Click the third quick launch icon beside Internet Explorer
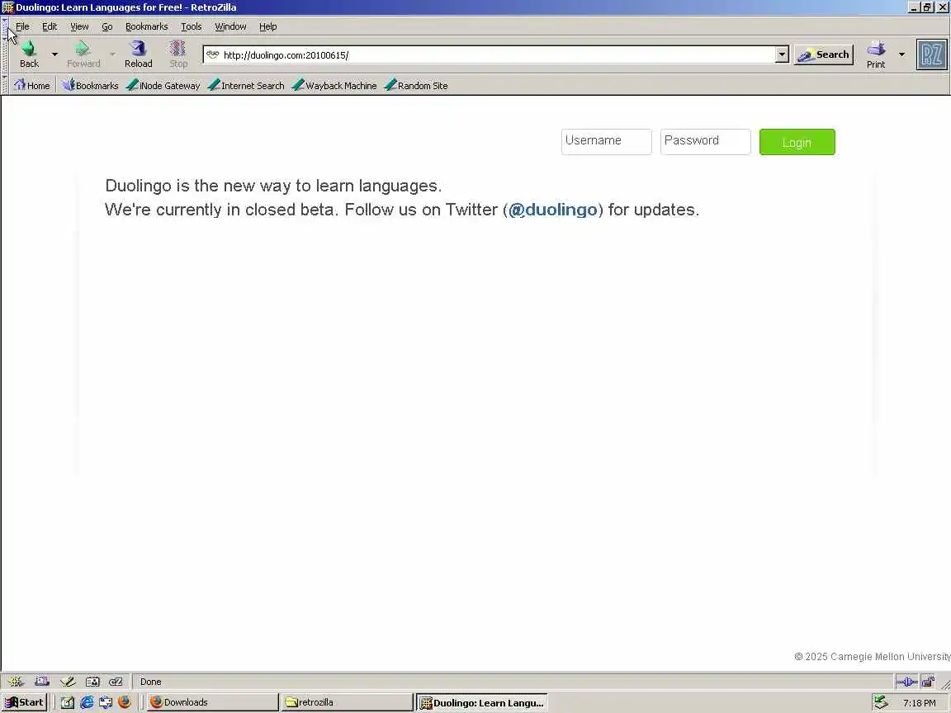The image size is (951, 713). [x=106, y=702]
